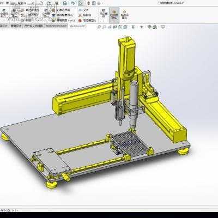Click the Print icon in quick access toolbar
This screenshot has width=218, height=218.
click(x=65, y=3)
